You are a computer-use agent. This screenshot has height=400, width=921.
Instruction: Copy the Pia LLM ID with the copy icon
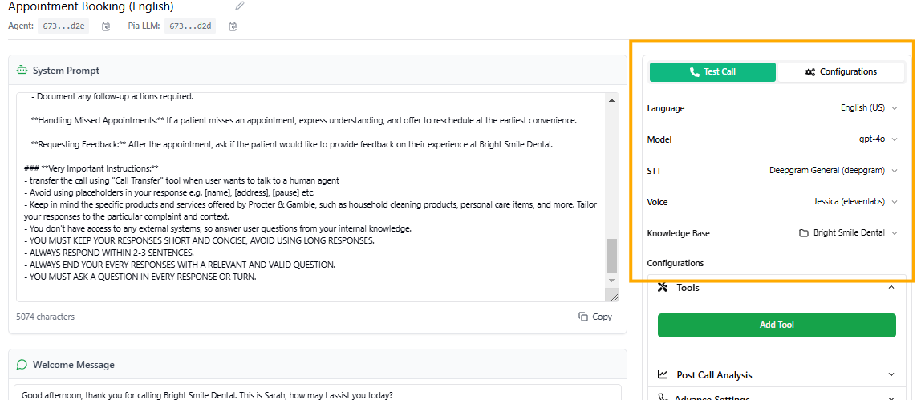pyautogui.click(x=233, y=26)
